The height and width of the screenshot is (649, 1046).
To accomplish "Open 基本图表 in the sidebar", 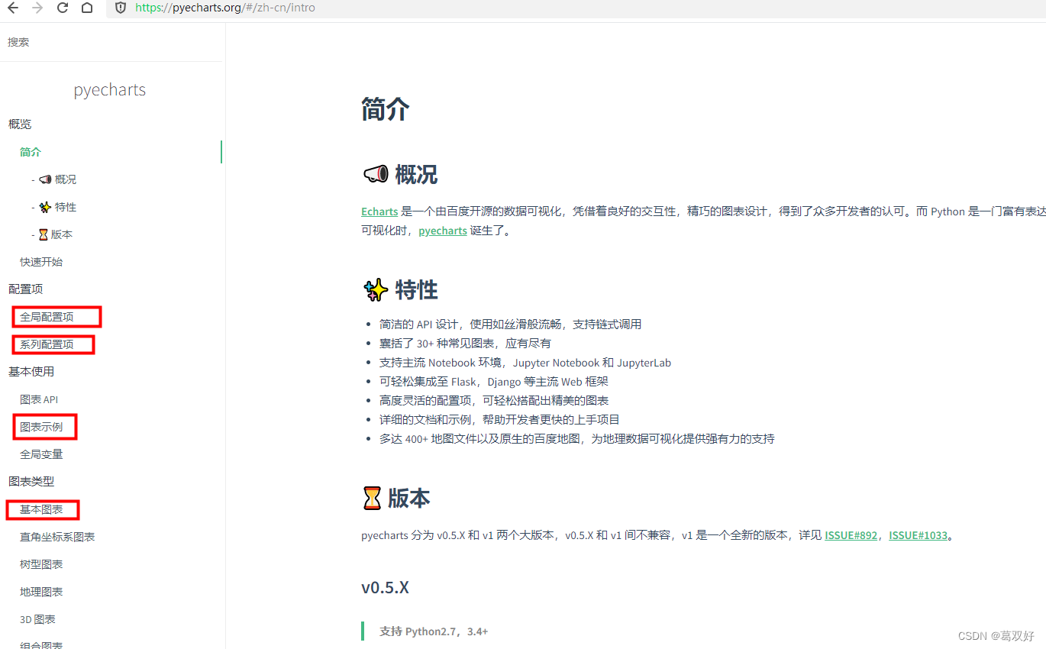I will pos(41,509).
